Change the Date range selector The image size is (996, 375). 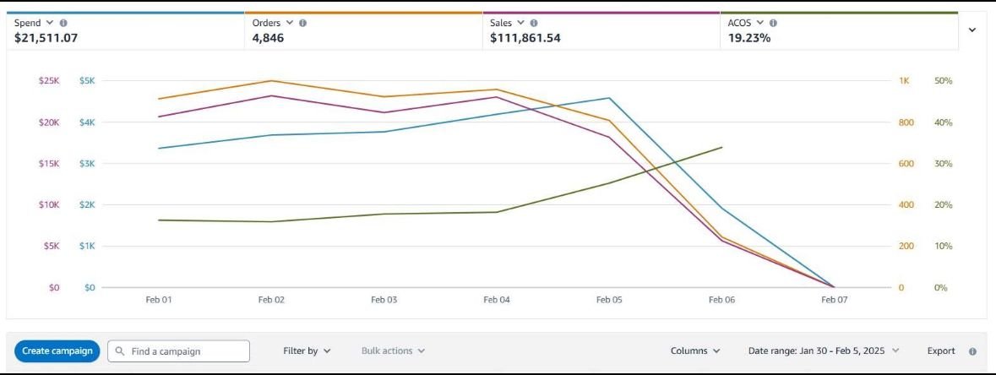coord(824,351)
